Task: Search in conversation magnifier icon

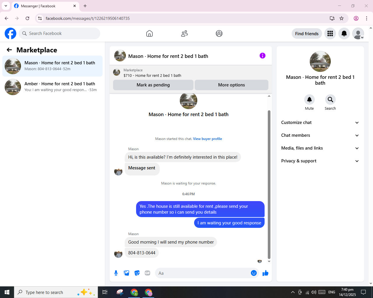Action: [330, 100]
